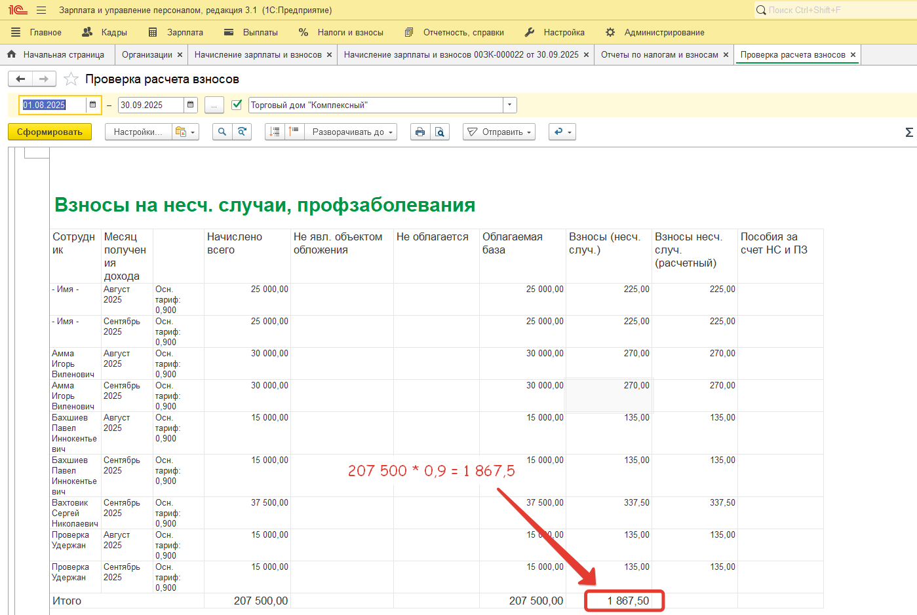Open the 'Разворачивать до' dropdown
Image resolution: width=917 pixels, height=615 pixels.
(351, 132)
